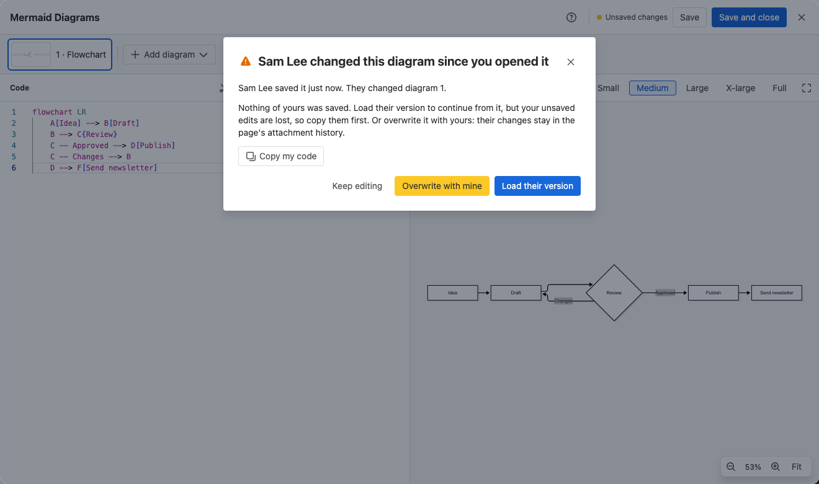The height and width of the screenshot is (484, 819).
Task: Select the Medium preview size
Action: (652, 88)
